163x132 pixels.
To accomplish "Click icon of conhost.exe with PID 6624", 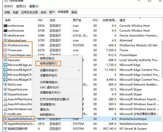I will point(5,26).
